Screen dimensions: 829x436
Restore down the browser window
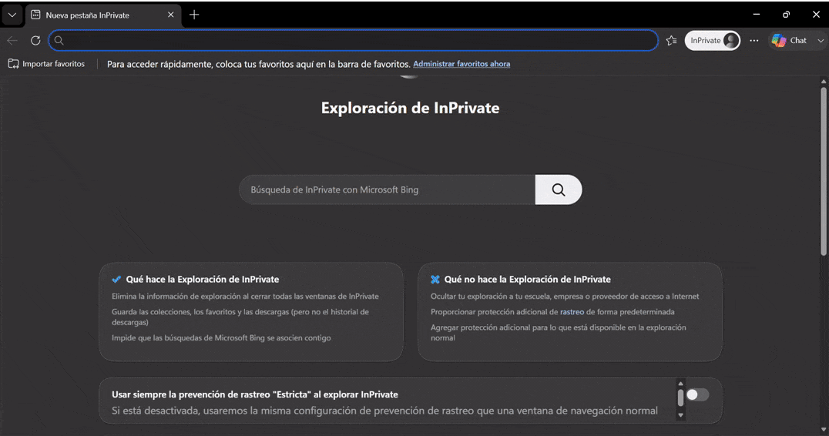786,15
